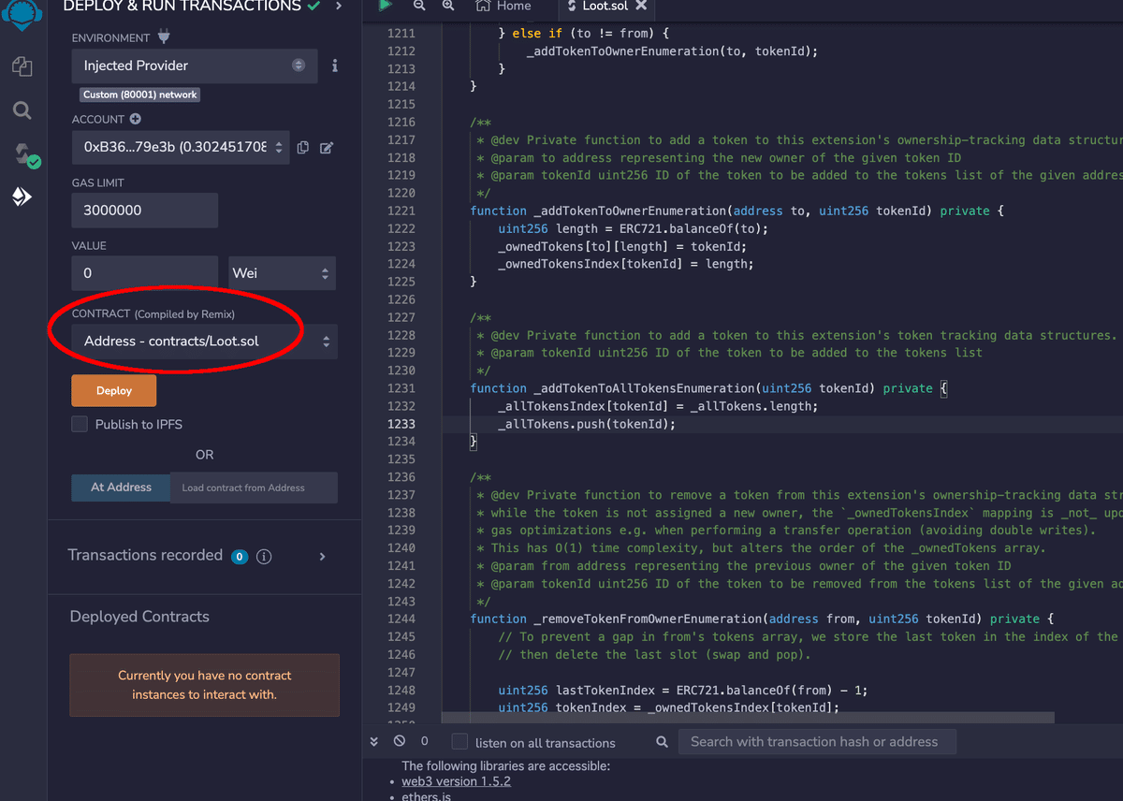
Task: Click the editor horizontal scrollbar
Action: point(748,718)
